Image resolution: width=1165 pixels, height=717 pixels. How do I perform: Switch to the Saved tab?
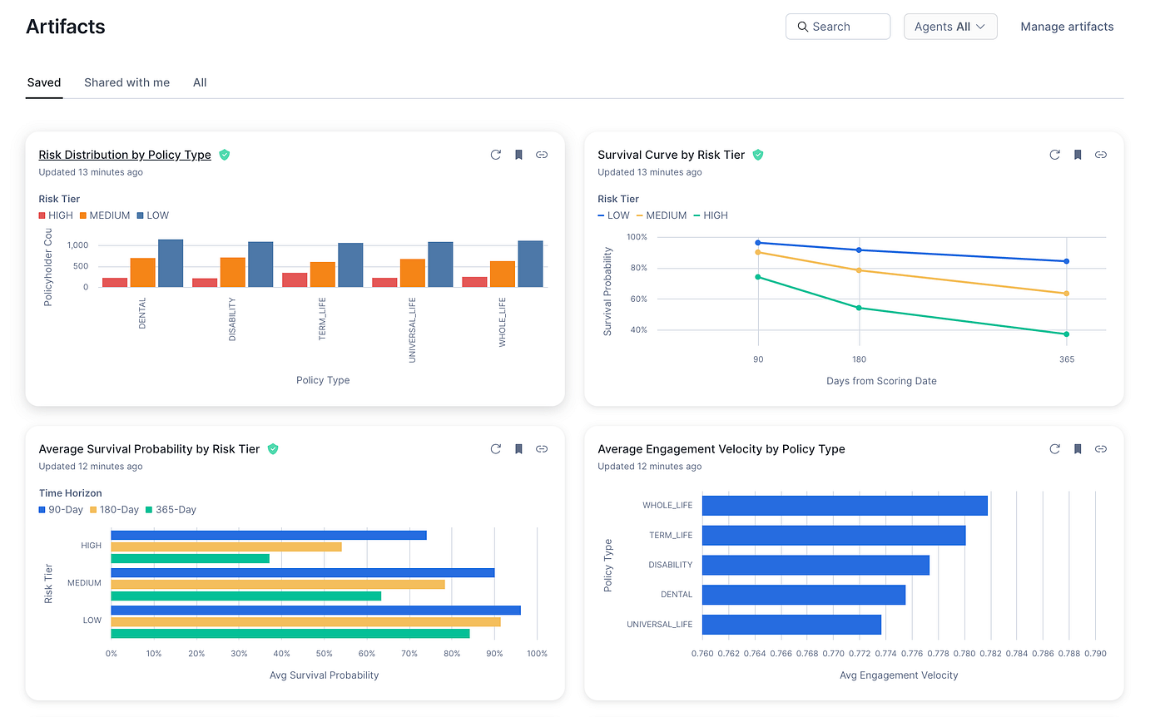pyautogui.click(x=44, y=82)
